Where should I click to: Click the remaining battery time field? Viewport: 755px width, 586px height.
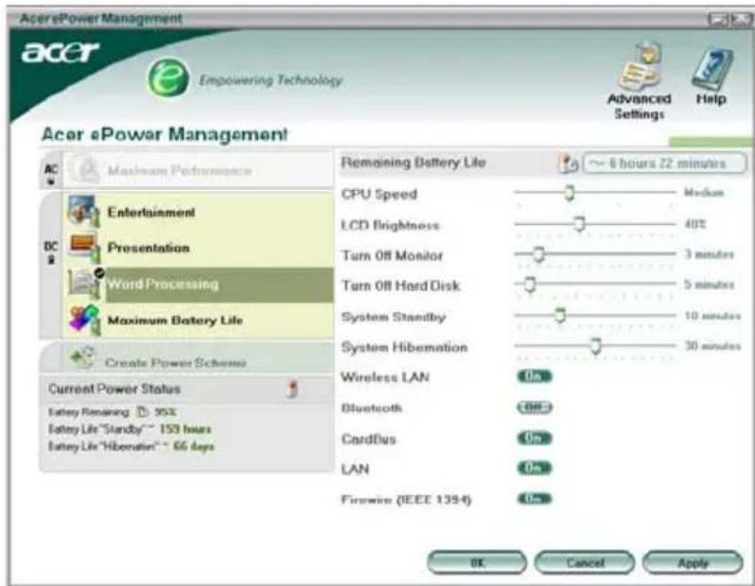pyautogui.click(x=664, y=164)
